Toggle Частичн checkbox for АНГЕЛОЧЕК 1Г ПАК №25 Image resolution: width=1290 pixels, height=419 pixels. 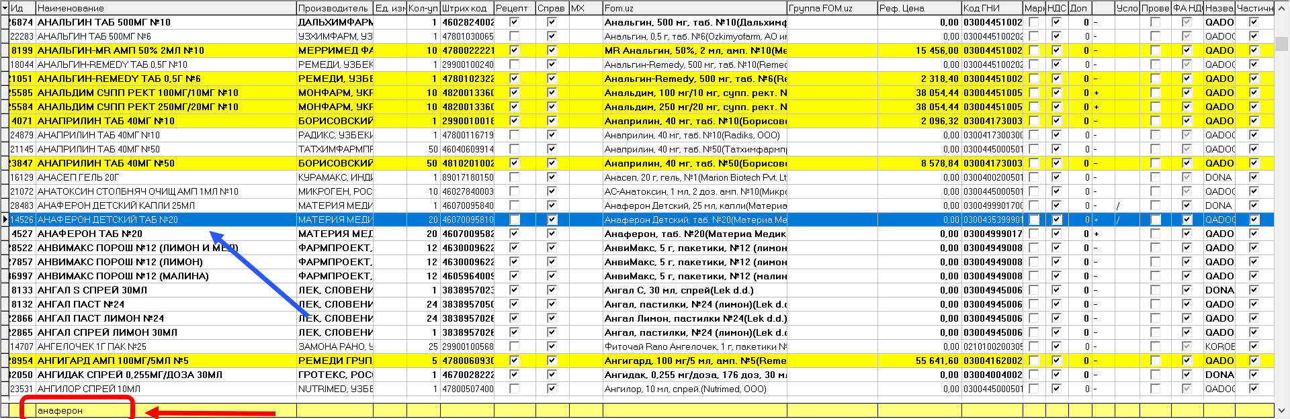(x=1254, y=346)
